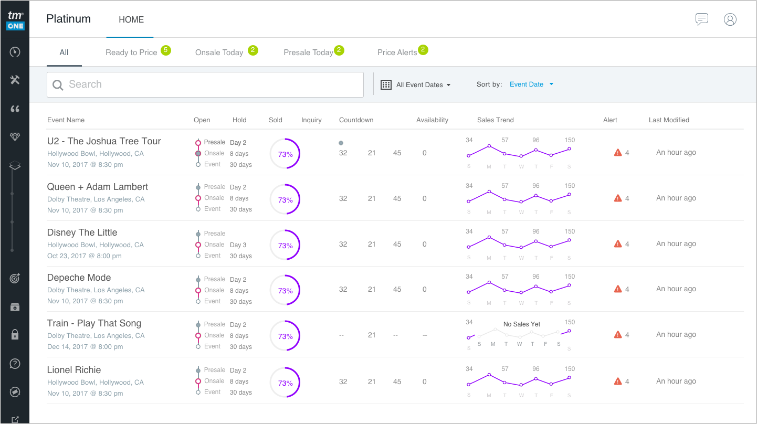757x424 pixels.
Task: Click the Event Name column header
Action: click(x=66, y=120)
